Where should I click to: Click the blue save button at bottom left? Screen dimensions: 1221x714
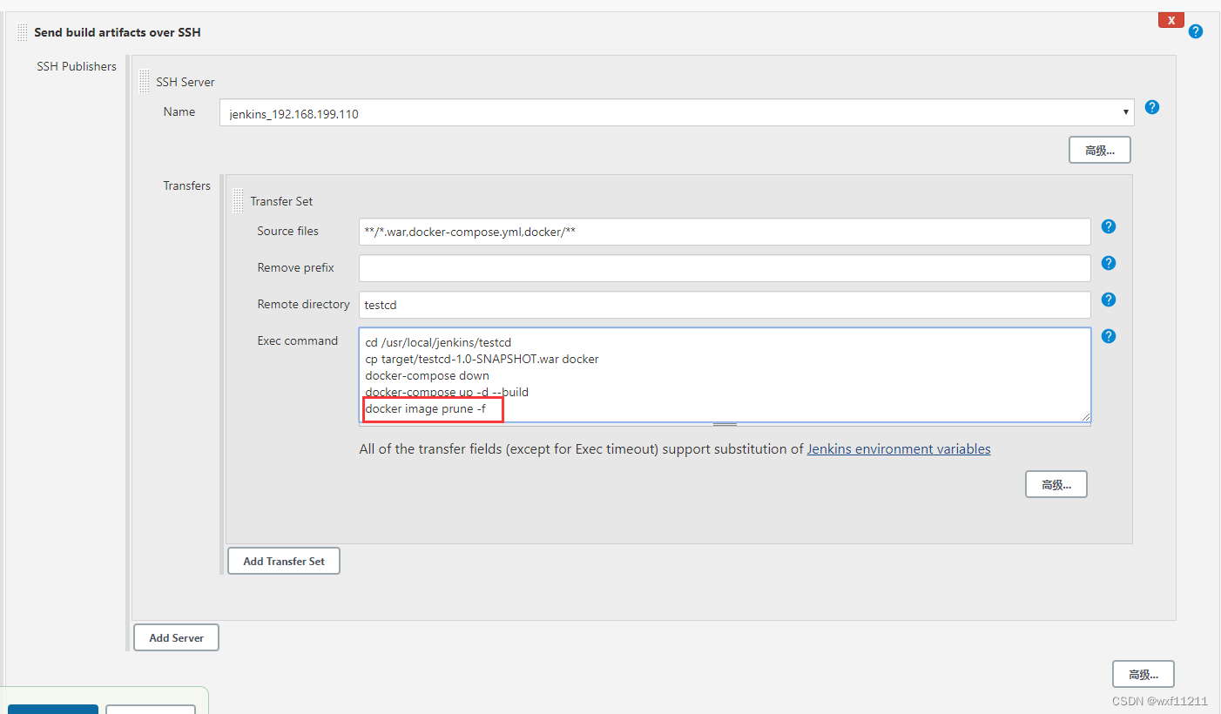[x=53, y=709]
